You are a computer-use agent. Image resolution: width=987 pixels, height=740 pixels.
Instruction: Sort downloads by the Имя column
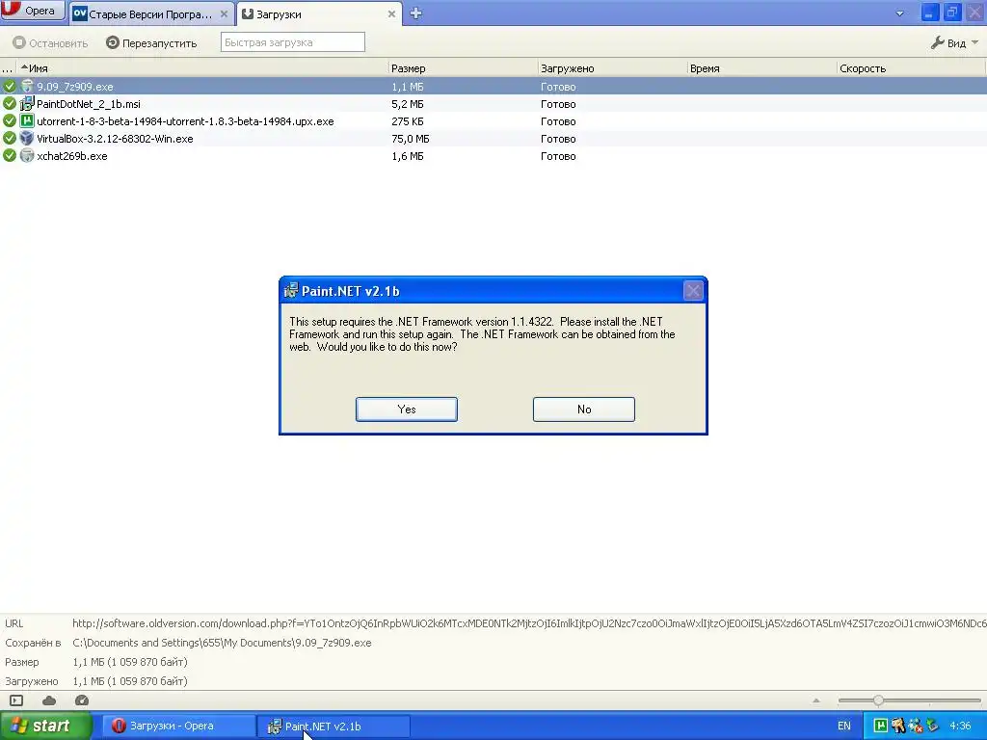tap(202, 68)
